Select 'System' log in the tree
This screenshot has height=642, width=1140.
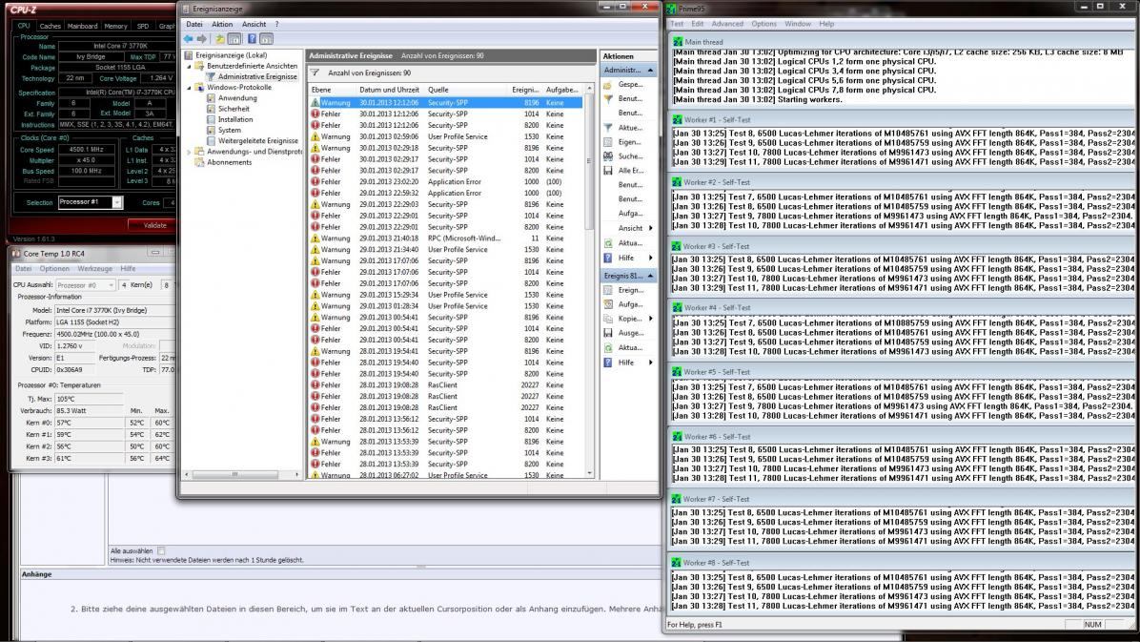pyautogui.click(x=230, y=131)
